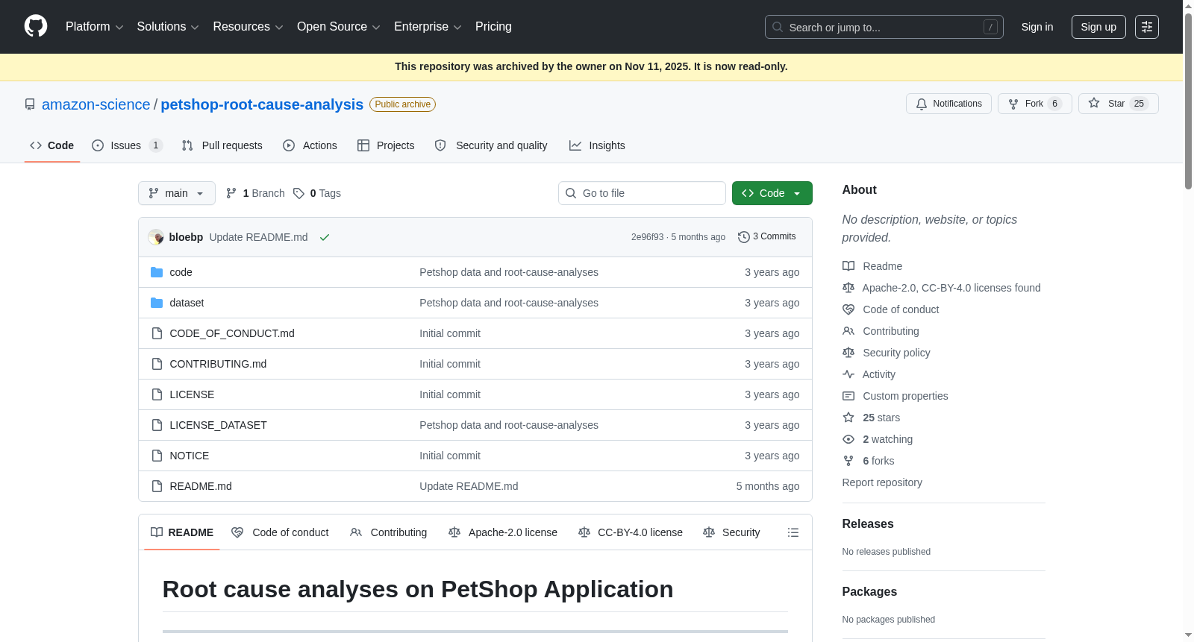This screenshot has width=1194, height=642.
Task: Click the license scale icon in About
Action: pyautogui.click(x=848, y=288)
